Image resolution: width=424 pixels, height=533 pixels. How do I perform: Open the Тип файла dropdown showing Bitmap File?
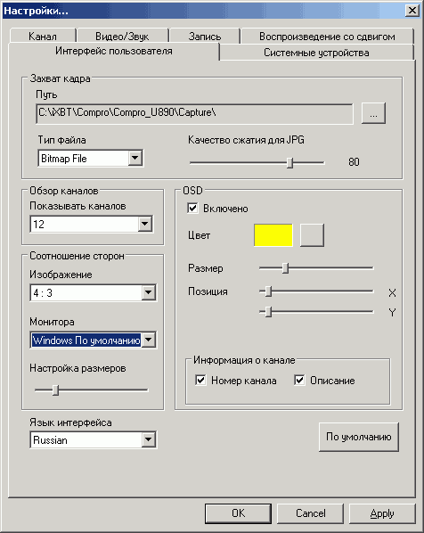91,158
